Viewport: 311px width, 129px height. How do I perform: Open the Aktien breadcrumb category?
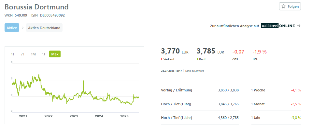[12, 28]
